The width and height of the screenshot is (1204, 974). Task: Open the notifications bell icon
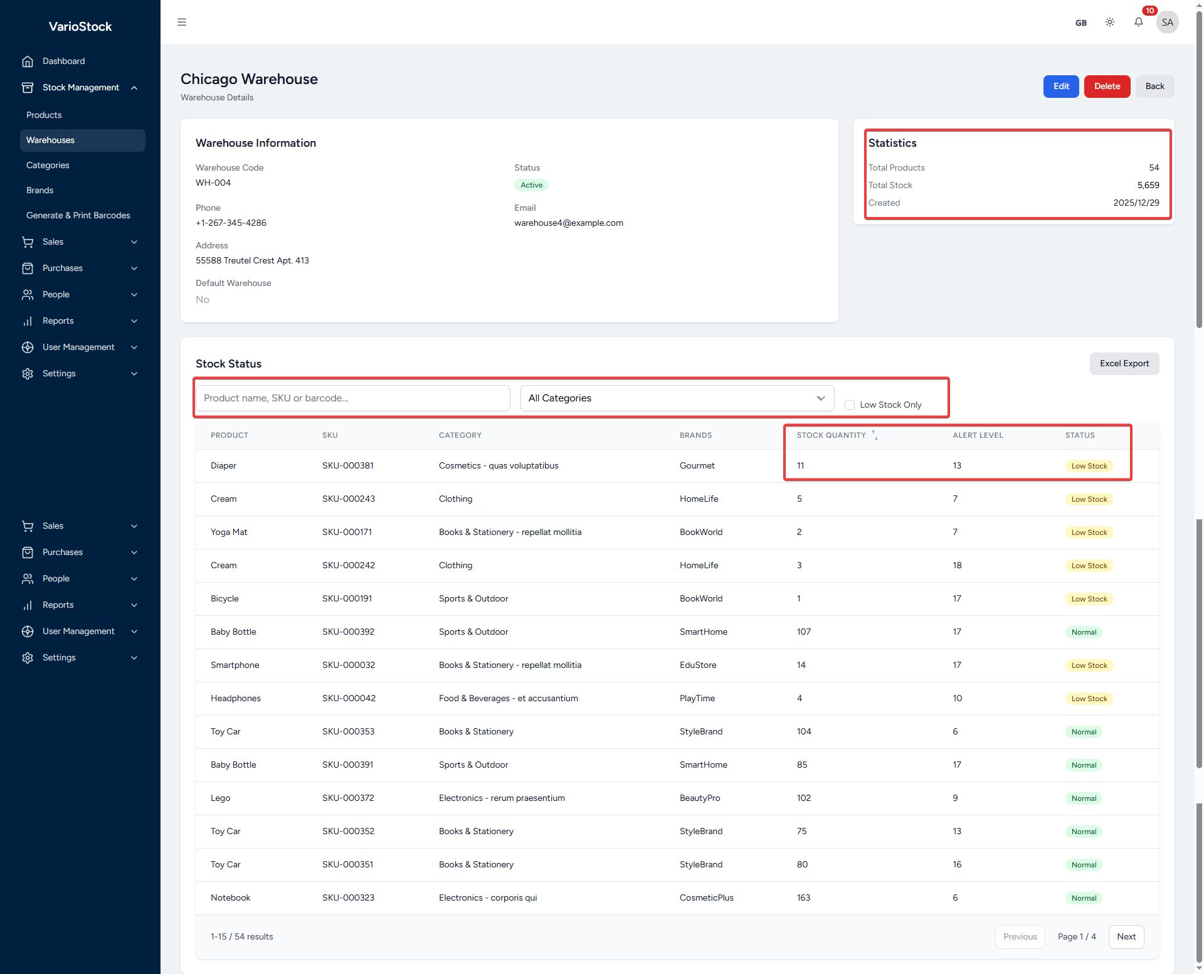[x=1138, y=23]
